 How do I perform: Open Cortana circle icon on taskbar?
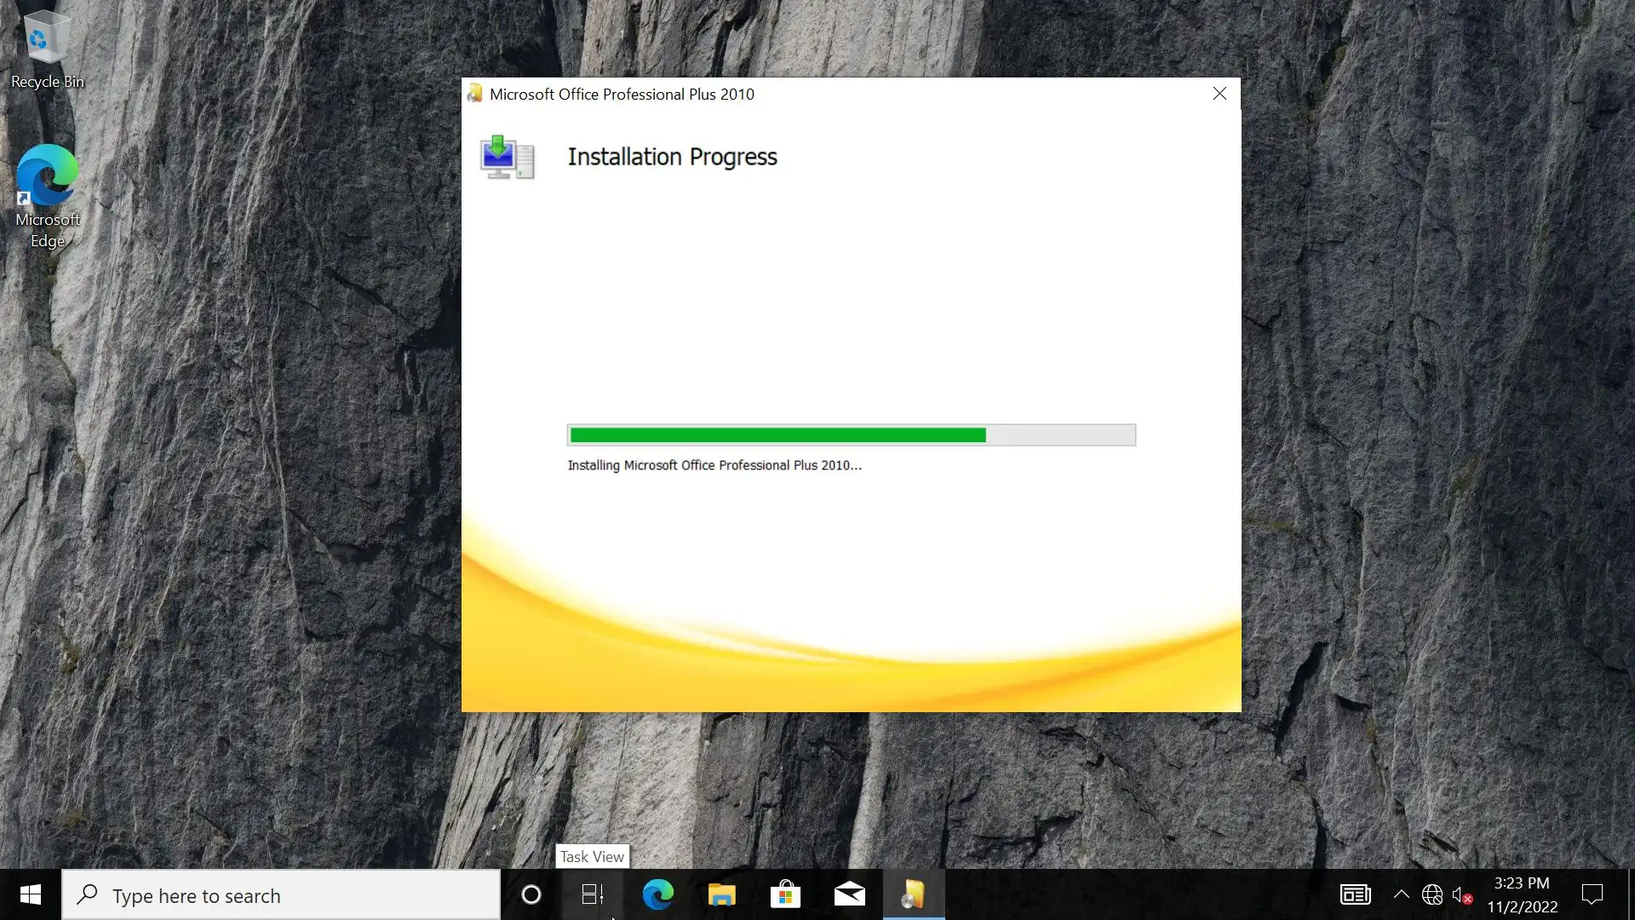(x=531, y=894)
